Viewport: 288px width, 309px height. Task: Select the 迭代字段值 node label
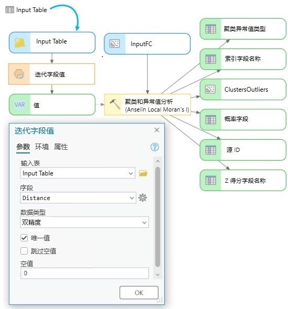tap(50, 74)
